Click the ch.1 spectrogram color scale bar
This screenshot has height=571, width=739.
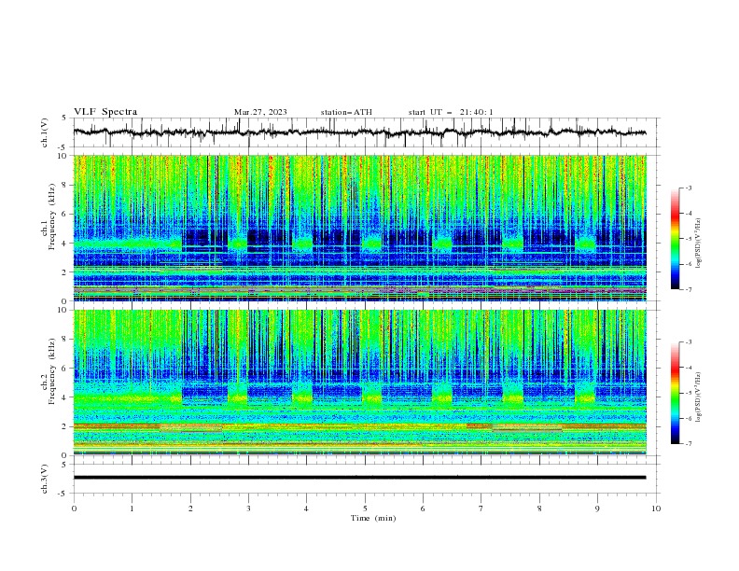click(675, 239)
